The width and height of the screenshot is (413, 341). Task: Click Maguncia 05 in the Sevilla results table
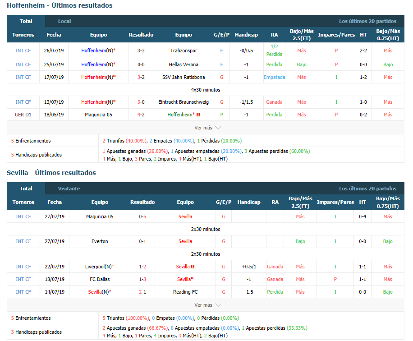coord(100,217)
